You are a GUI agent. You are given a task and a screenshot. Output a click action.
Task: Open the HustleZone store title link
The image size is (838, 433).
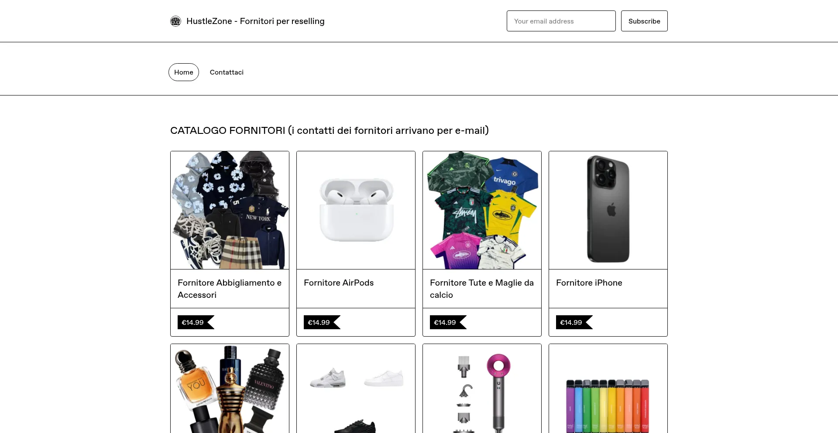pos(255,21)
